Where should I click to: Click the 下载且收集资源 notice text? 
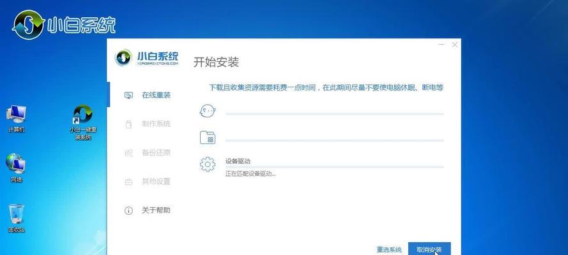tap(326, 87)
